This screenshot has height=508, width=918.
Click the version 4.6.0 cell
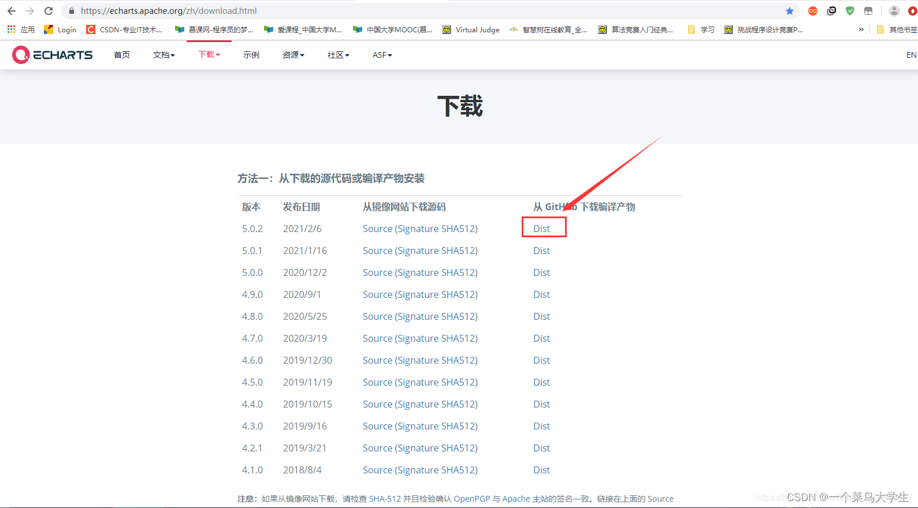252,360
